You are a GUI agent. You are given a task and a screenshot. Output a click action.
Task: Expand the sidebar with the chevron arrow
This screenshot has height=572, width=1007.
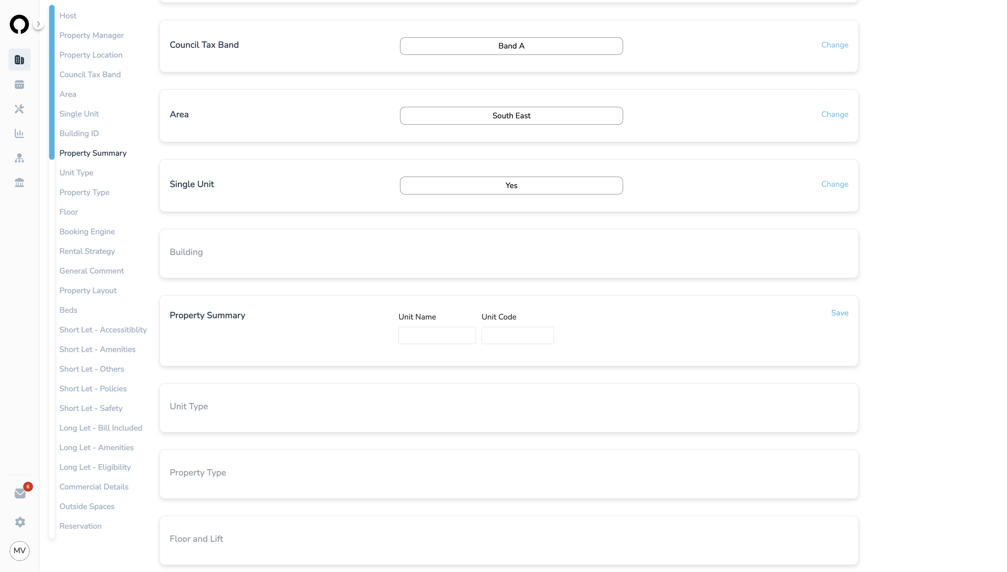[x=38, y=24]
